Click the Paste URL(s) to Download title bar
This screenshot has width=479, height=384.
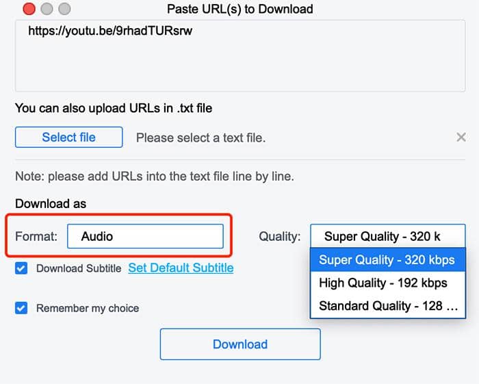239,9
